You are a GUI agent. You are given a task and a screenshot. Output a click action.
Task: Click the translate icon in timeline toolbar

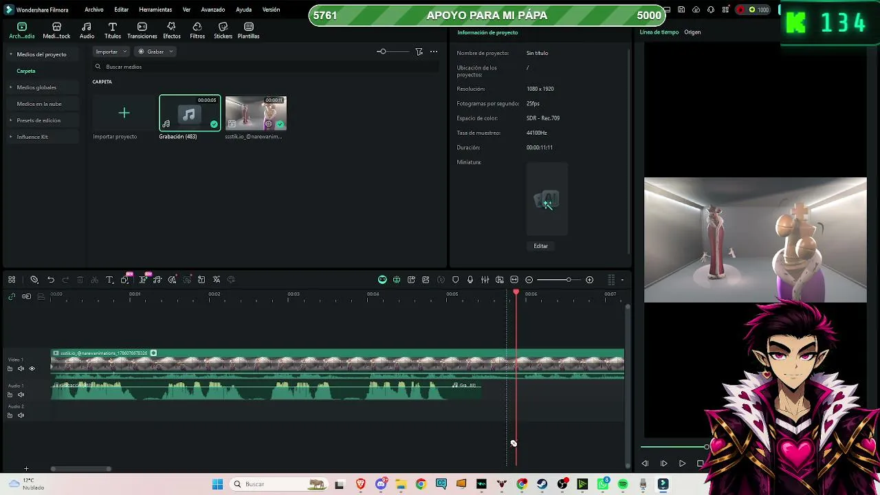tap(217, 280)
